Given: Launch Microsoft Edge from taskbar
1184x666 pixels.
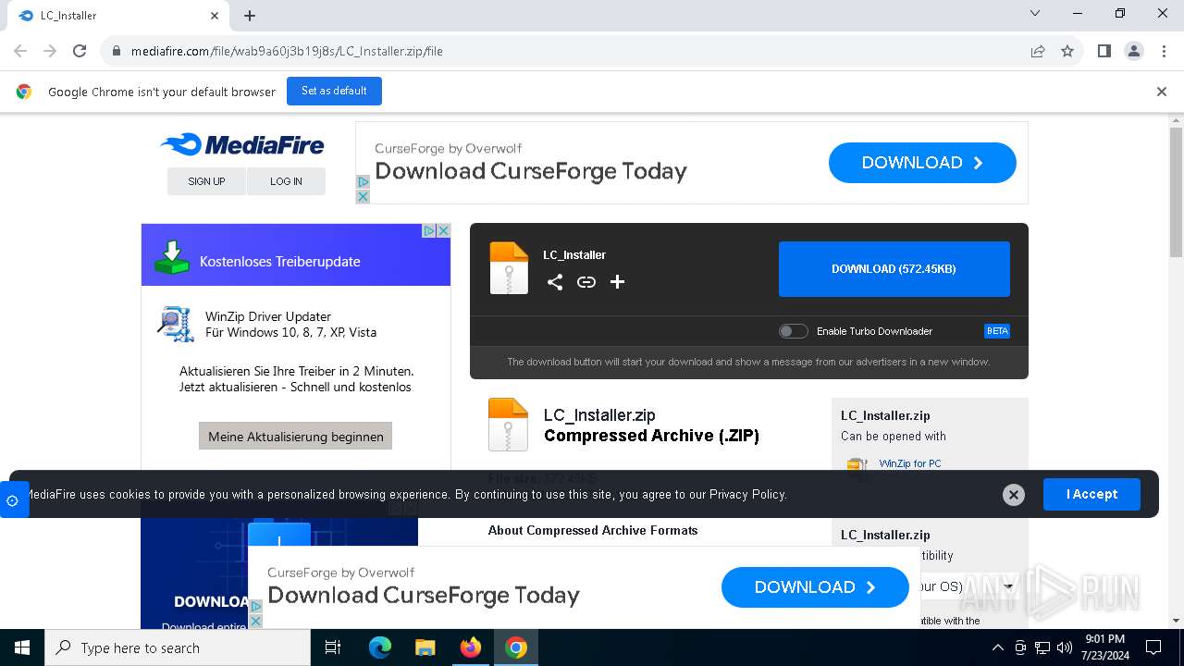Looking at the screenshot, I should point(380,647).
